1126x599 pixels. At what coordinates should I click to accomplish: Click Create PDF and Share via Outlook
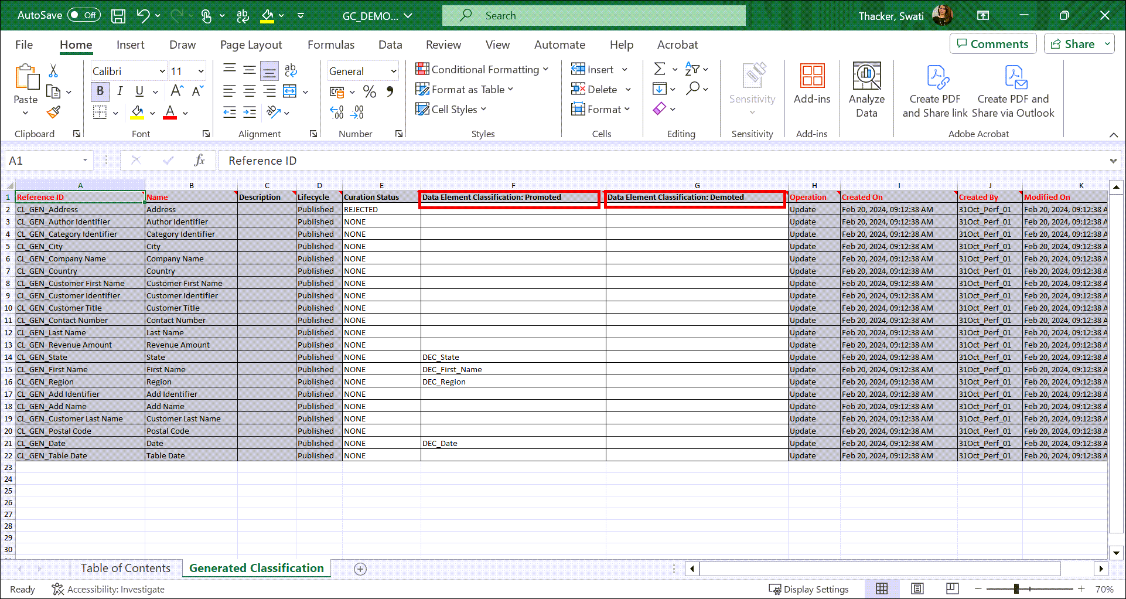coord(1014,91)
